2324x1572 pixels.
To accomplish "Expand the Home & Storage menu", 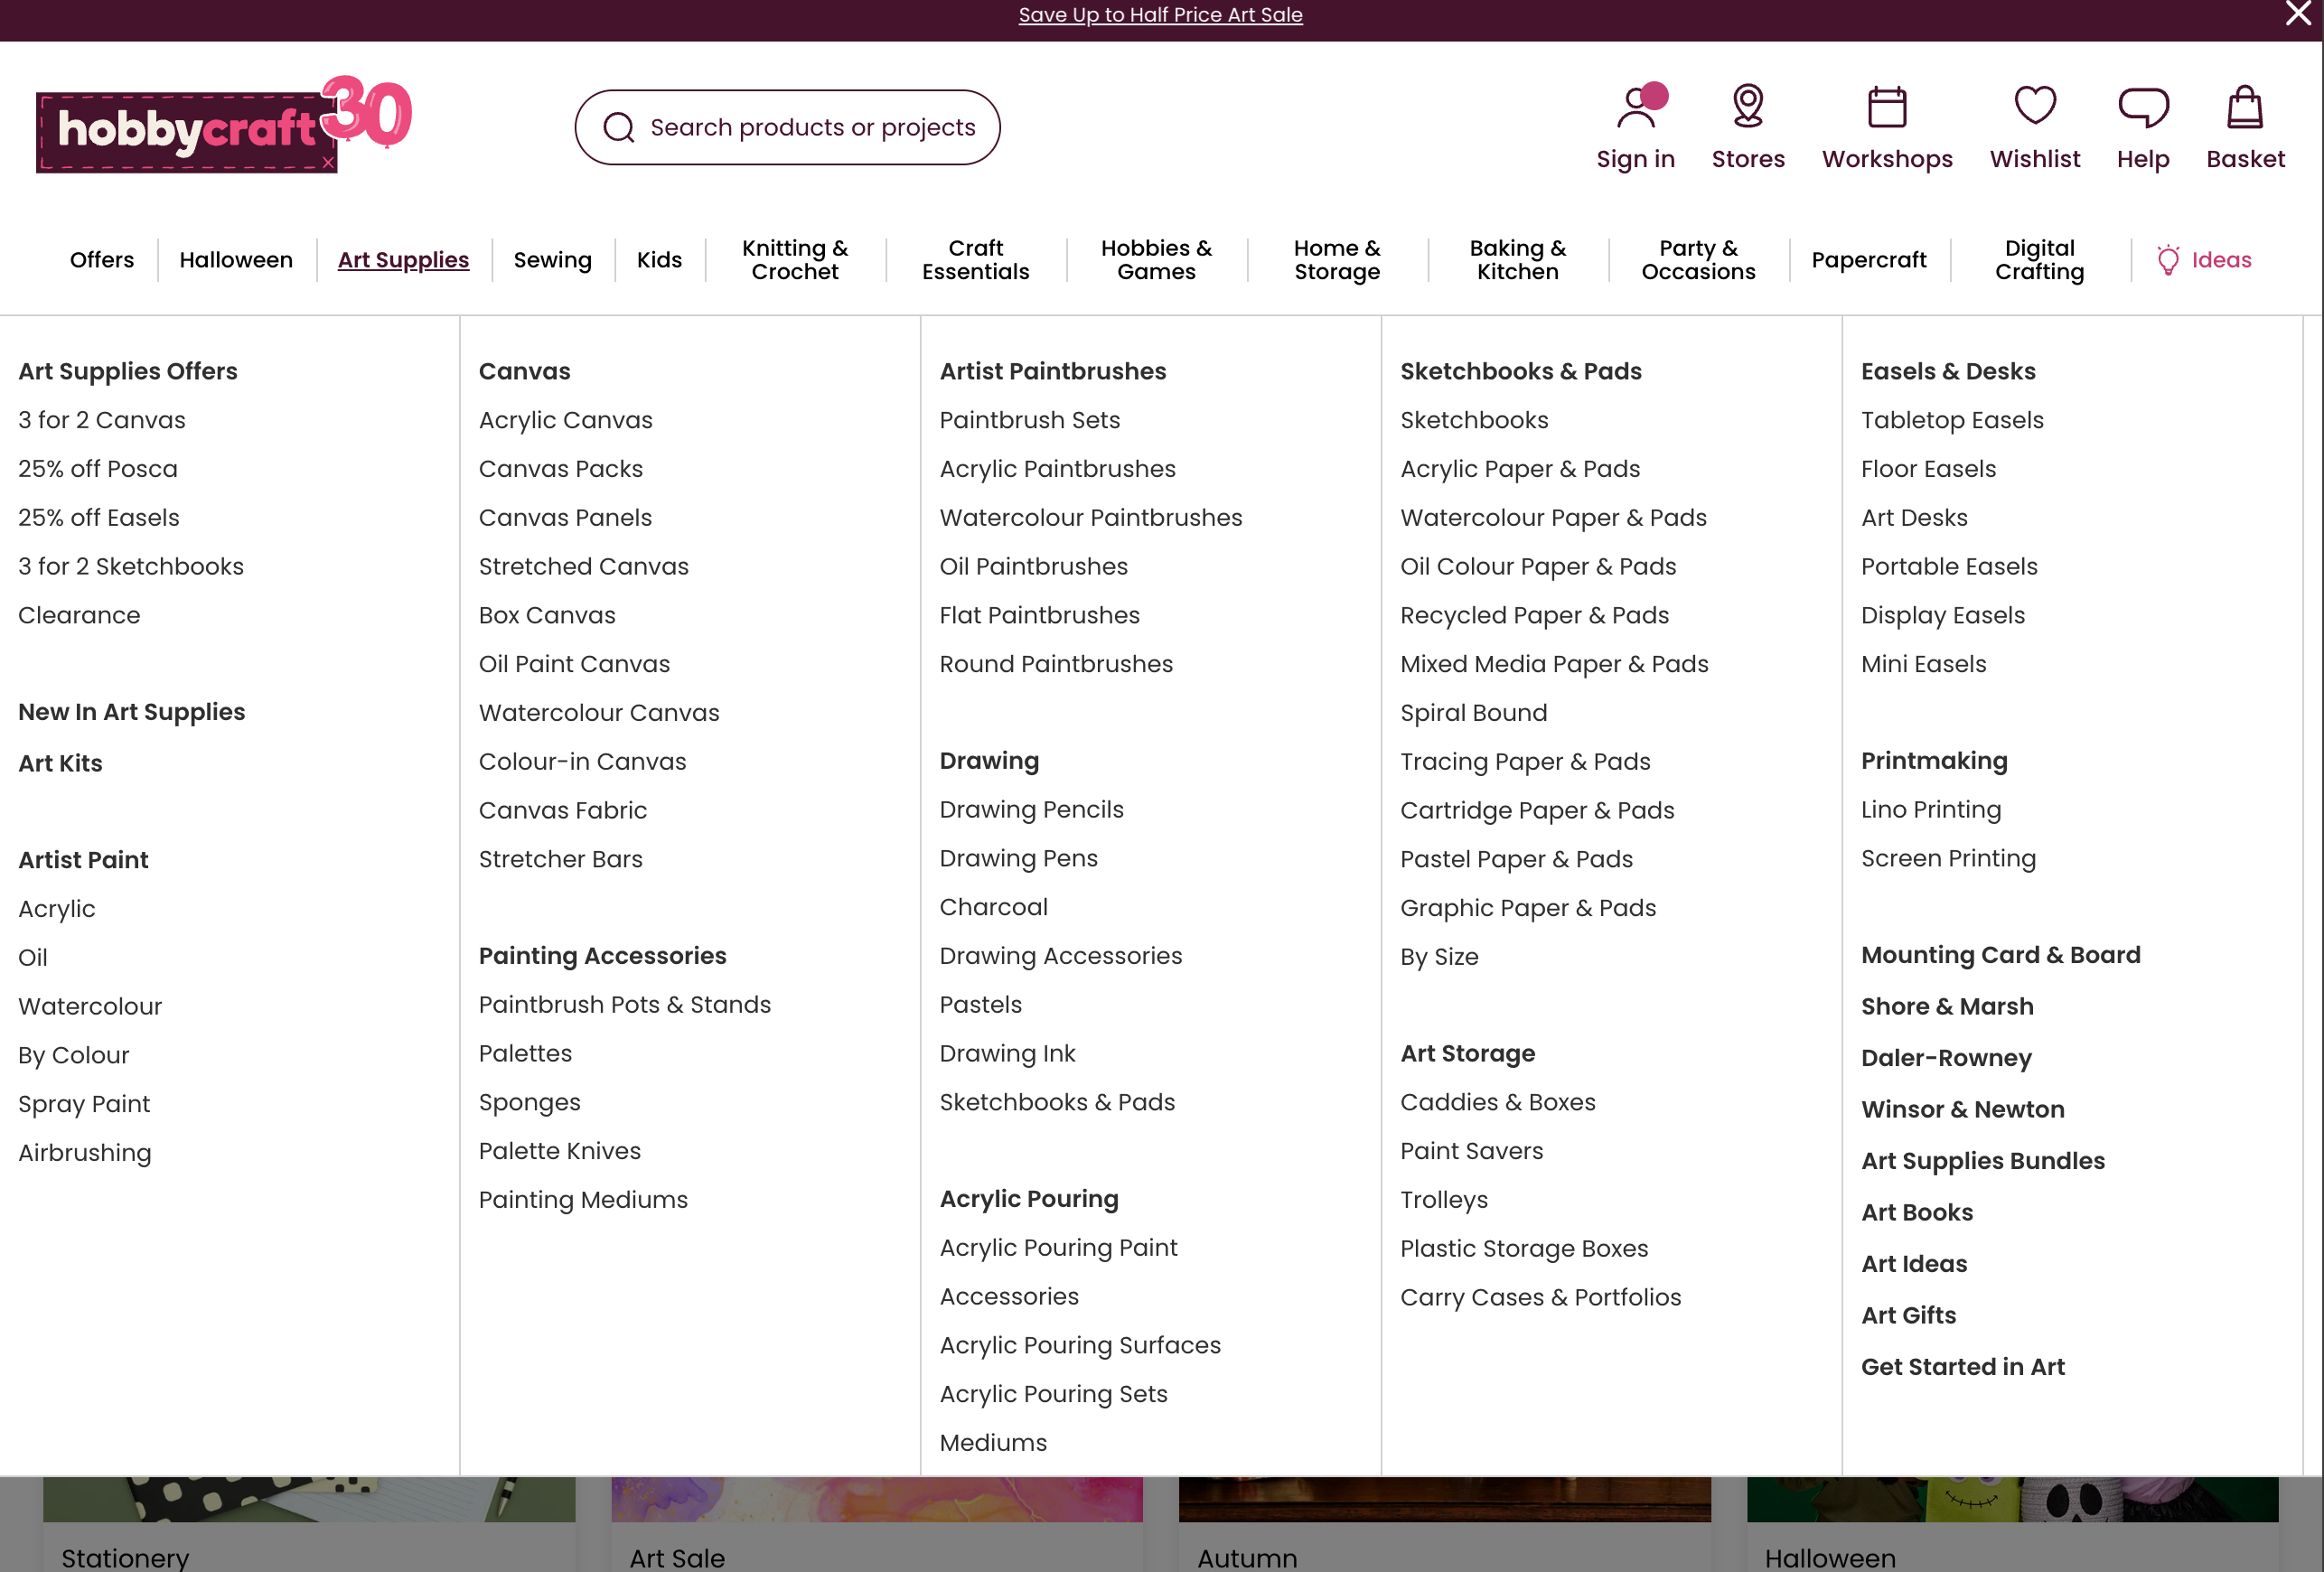I will tap(1337, 259).
